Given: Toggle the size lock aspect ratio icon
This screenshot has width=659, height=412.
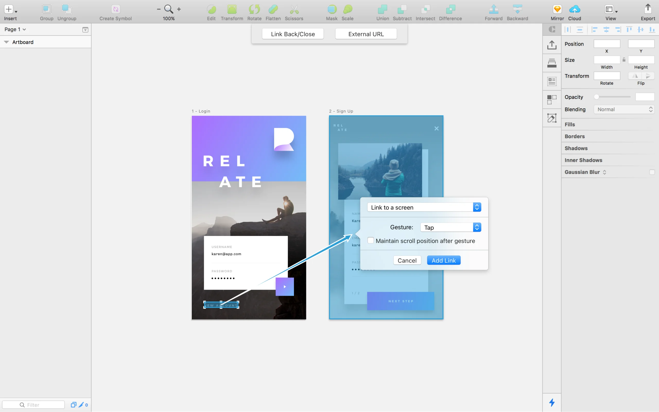Looking at the screenshot, I should click(624, 60).
